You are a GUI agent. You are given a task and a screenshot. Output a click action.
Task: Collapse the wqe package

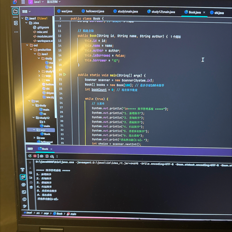(34, 130)
